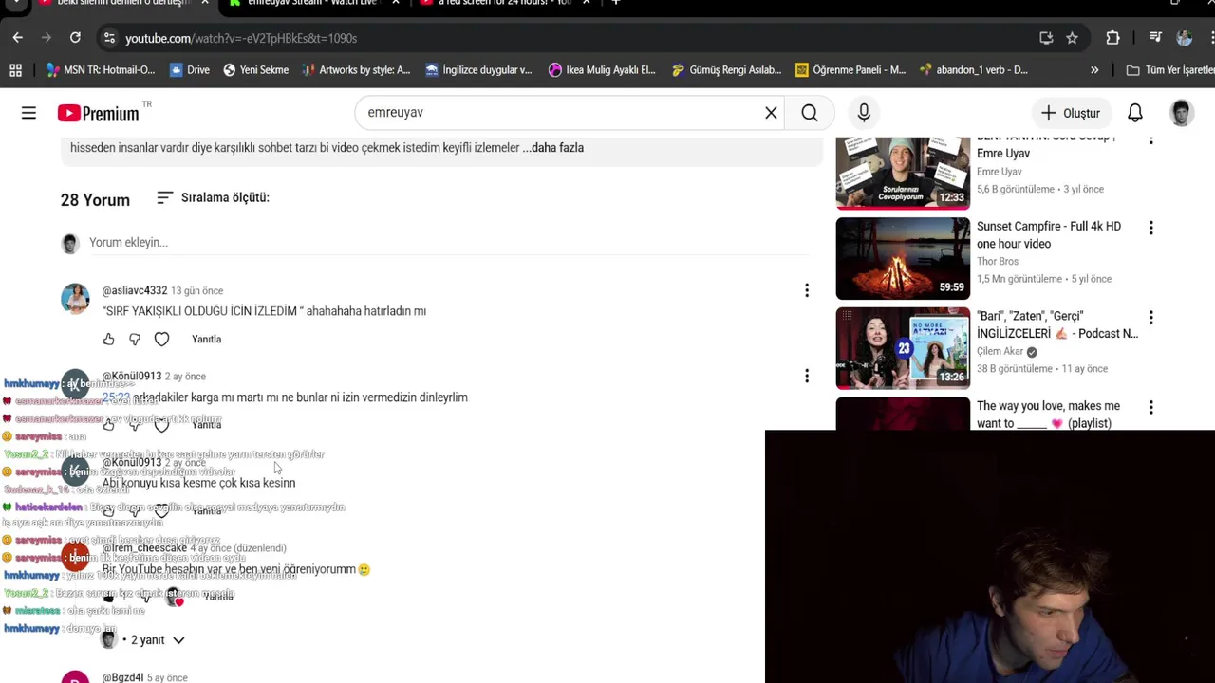This screenshot has height=683, width=1215.
Task: Open the Thor Bros channel link
Action: click(x=998, y=262)
